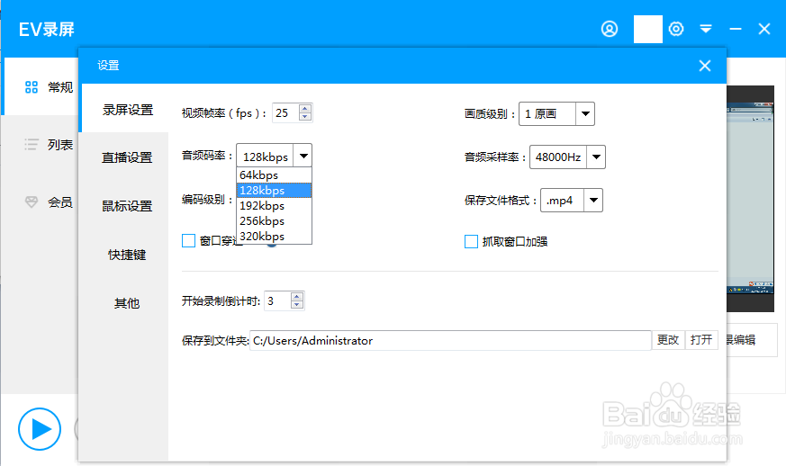Image resolution: width=786 pixels, height=466 pixels.
Task: Click the 会员 label in main sidebar
Action: coord(60,202)
